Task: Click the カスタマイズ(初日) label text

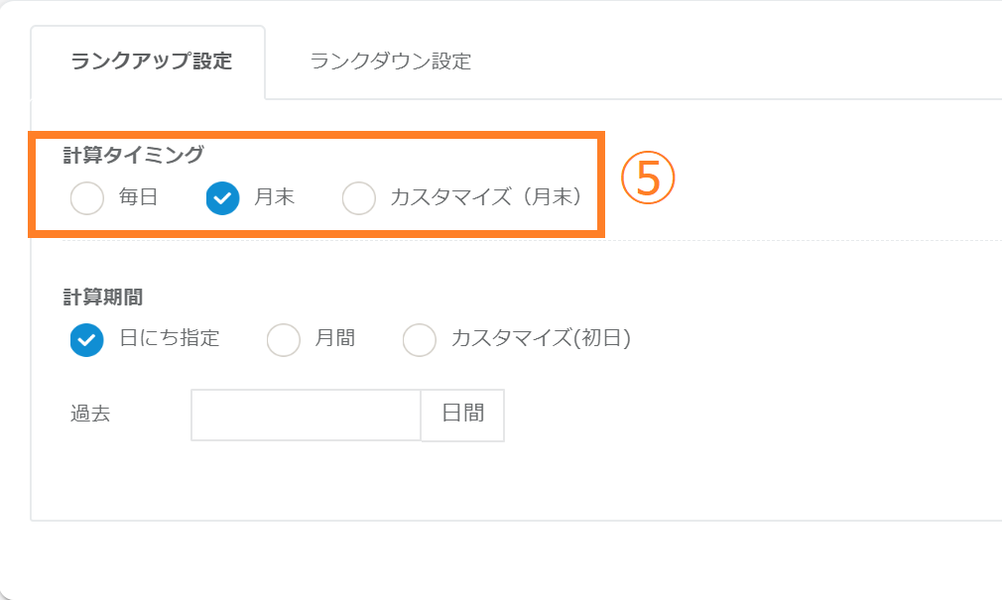Action: point(541,339)
